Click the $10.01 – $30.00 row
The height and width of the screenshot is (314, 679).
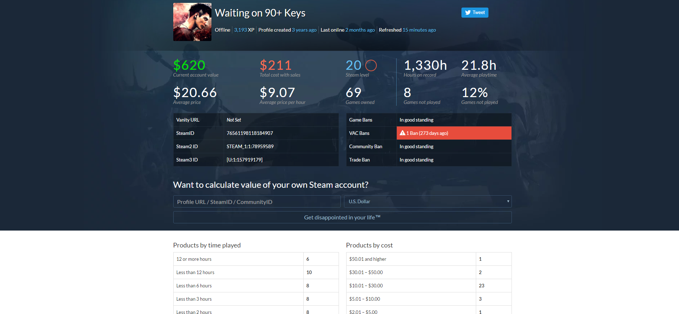pos(429,286)
